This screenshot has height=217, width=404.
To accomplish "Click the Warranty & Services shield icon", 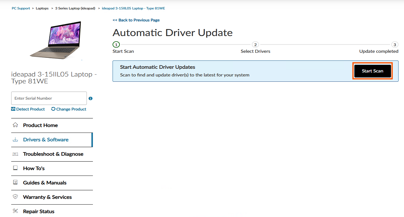I will pyautogui.click(x=15, y=197).
